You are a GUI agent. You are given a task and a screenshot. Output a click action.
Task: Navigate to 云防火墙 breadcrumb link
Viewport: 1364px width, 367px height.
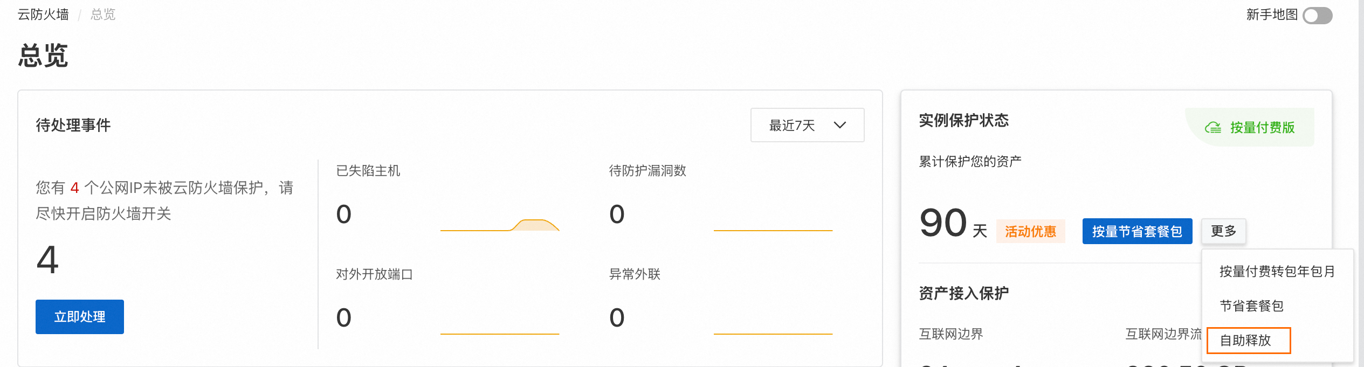point(43,15)
